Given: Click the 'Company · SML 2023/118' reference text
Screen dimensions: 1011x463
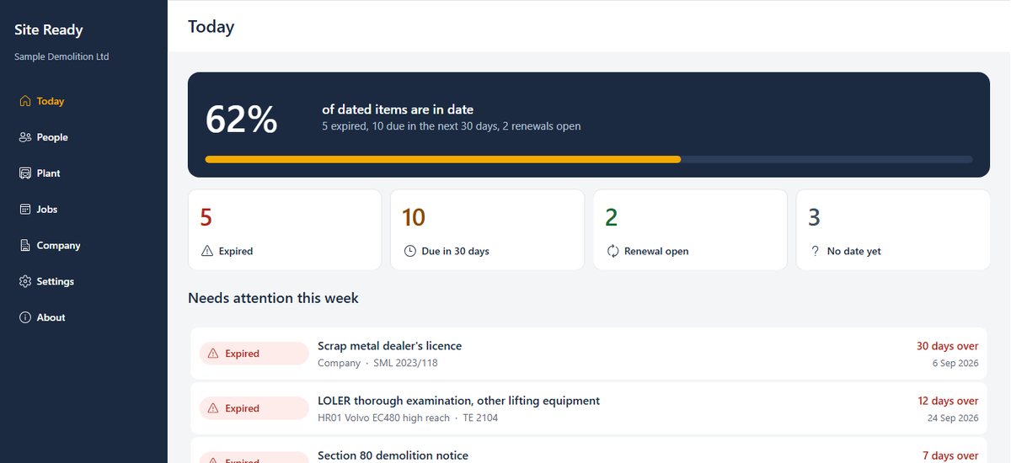Looking at the screenshot, I should point(377,363).
